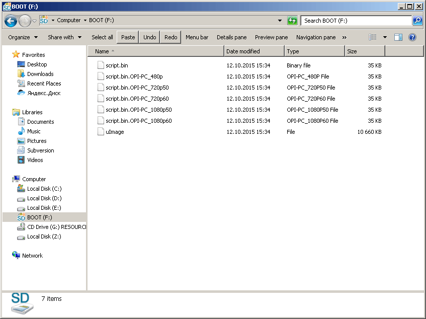Open the views options dropdown arrow
426x319 pixels.
coord(385,37)
